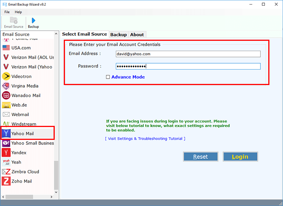
Task: Select the USA.com list entry text
Action: coord(21,48)
